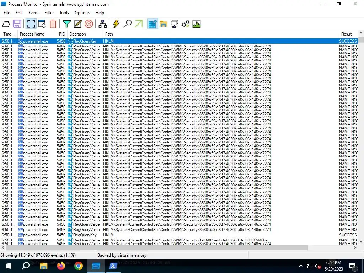Image resolution: width=364 pixels, height=273 pixels.
Task: Toggle event Capture in the toolbar
Action: [x=31, y=24]
